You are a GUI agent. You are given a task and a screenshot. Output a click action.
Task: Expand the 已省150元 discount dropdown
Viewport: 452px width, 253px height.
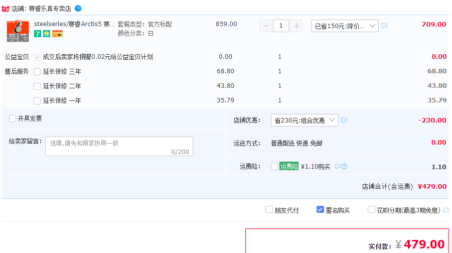click(x=345, y=26)
